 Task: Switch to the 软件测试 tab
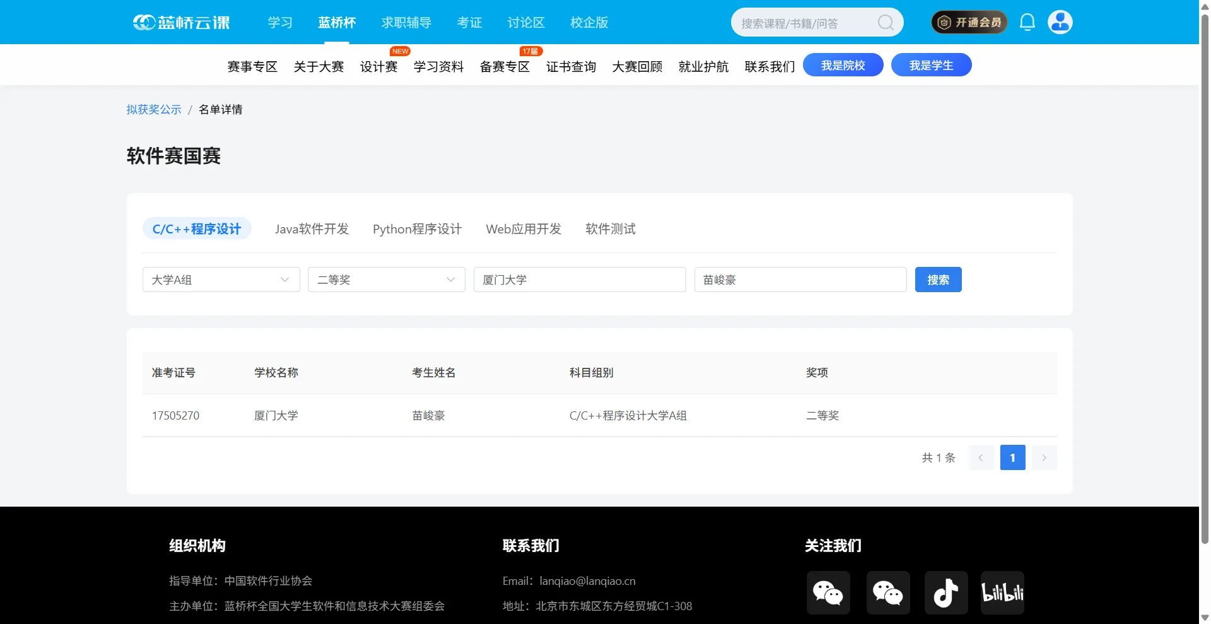click(x=611, y=229)
